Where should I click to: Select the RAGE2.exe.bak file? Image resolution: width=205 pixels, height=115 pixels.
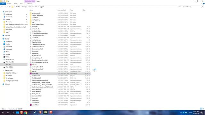pos(36,76)
